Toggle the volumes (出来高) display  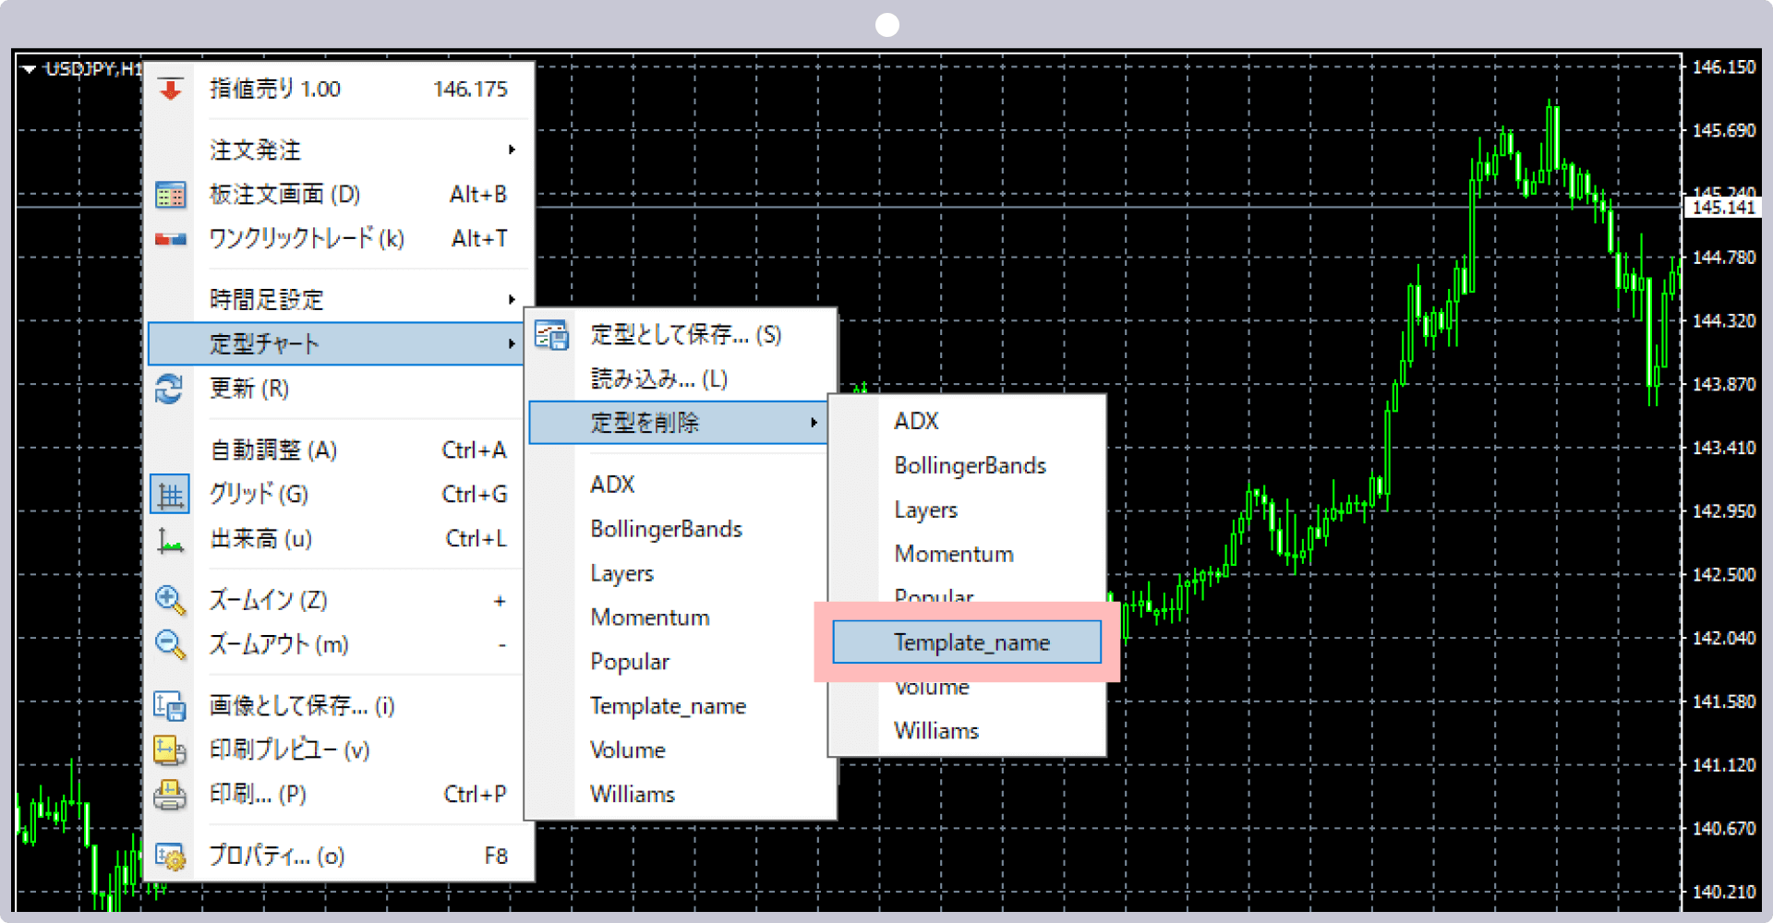(260, 539)
